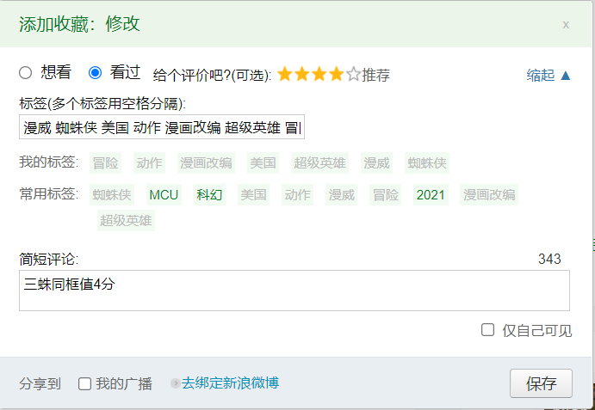
Task: Set rating to the second star
Action: 302,74
